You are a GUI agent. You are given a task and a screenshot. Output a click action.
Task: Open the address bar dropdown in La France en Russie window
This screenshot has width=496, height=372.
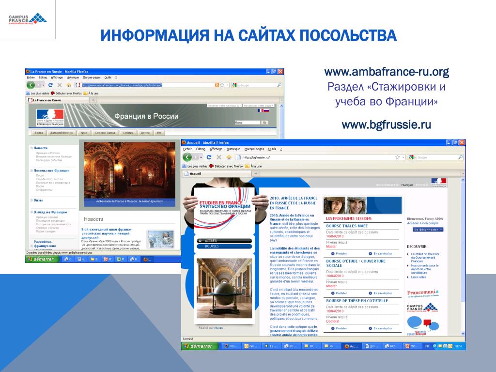point(227,85)
